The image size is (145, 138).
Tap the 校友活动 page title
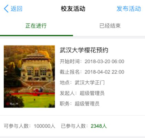(73, 9)
